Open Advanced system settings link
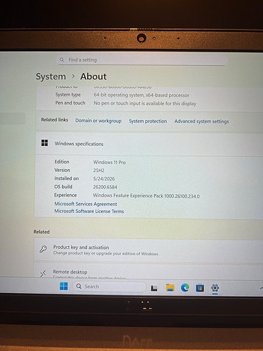Image resolution: width=263 pixels, height=351 pixels. [x=201, y=121]
